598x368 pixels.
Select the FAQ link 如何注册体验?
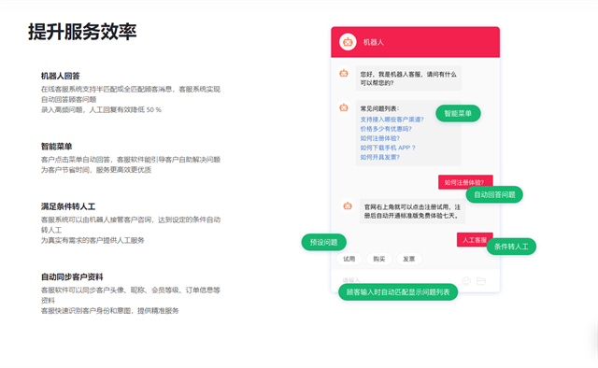tap(379, 138)
